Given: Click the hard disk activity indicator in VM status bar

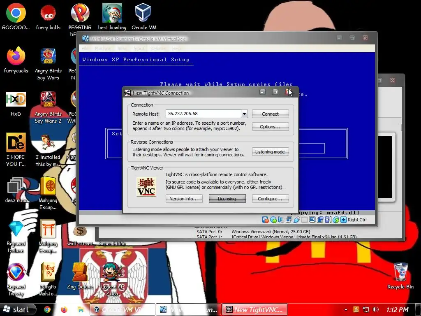Looking at the screenshot, I should point(265,220).
